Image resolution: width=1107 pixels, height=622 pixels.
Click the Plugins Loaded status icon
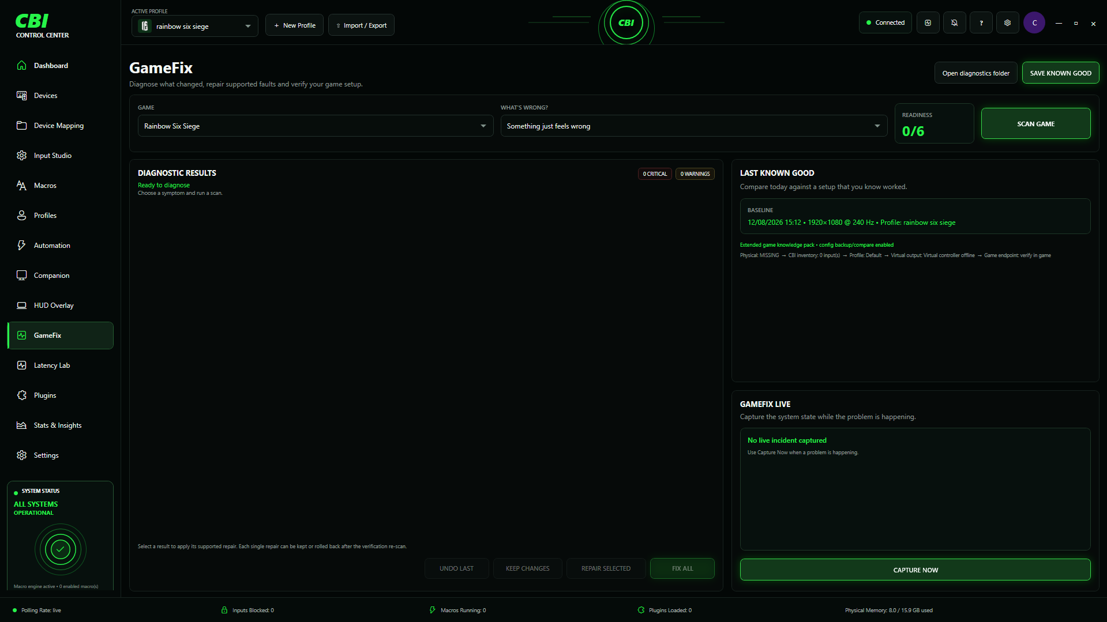pyautogui.click(x=641, y=610)
